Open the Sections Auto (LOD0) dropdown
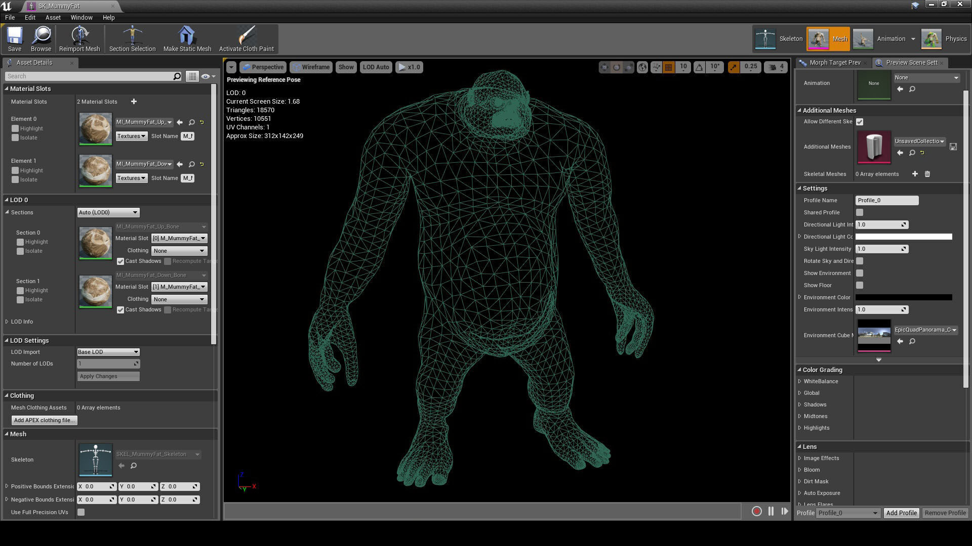This screenshot has width=972, height=546. pyautogui.click(x=108, y=212)
